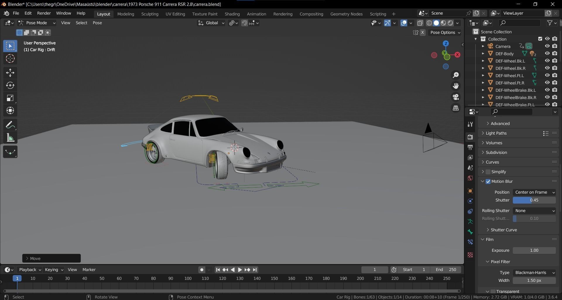562x300 pixels.
Task: Open Pose Options dropdown
Action: (445, 32)
